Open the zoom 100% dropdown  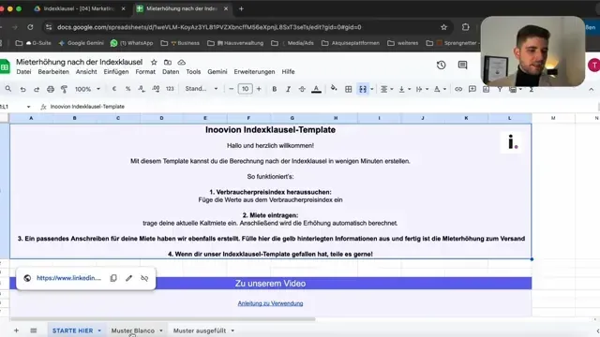[87, 89]
